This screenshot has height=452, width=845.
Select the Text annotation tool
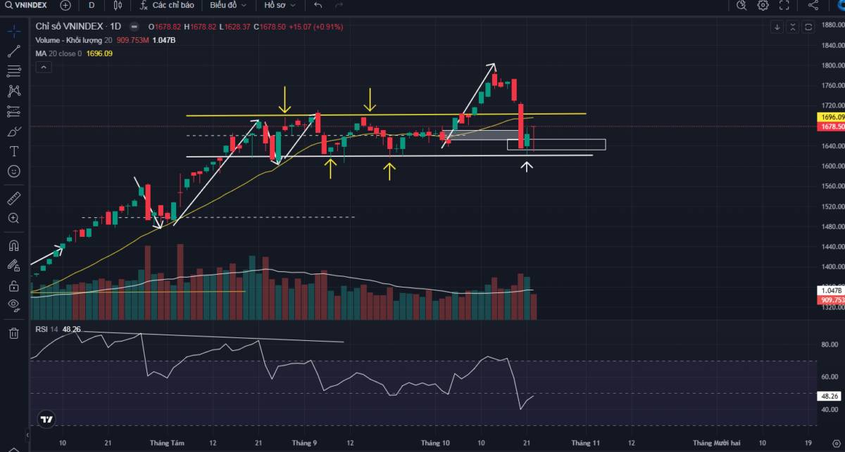coord(13,150)
